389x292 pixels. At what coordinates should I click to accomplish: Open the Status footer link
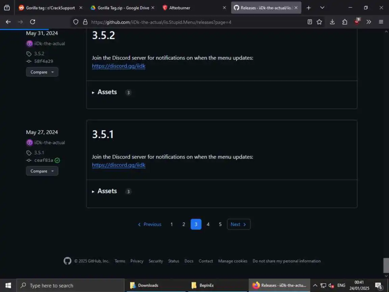pos(174,261)
